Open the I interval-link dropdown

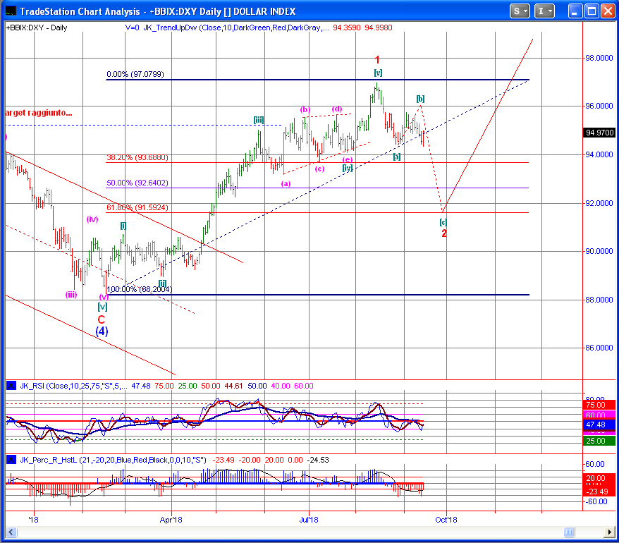click(x=544, y=11)
